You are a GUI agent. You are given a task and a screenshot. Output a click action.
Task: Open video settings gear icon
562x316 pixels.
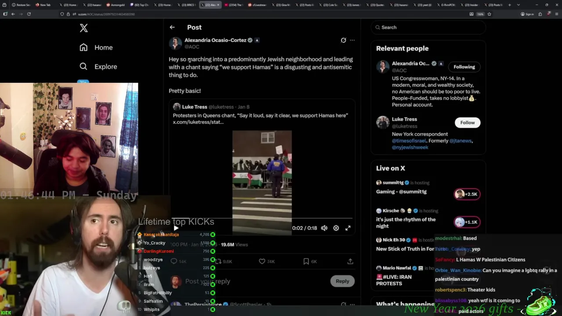tap(336, 228)
